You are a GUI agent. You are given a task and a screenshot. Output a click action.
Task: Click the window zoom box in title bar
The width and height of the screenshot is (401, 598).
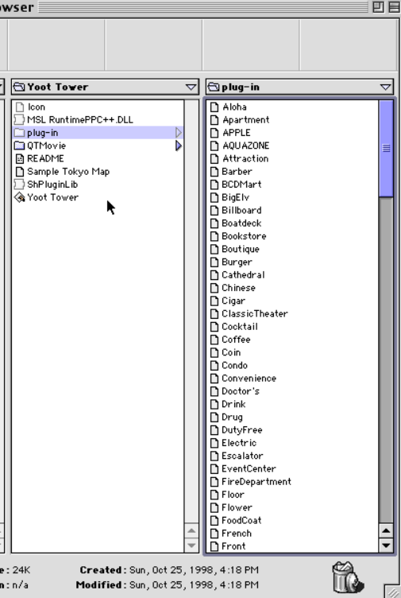point(378,7)
